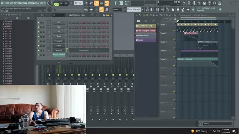Open the Playlist view icon

tap(147, 10)
